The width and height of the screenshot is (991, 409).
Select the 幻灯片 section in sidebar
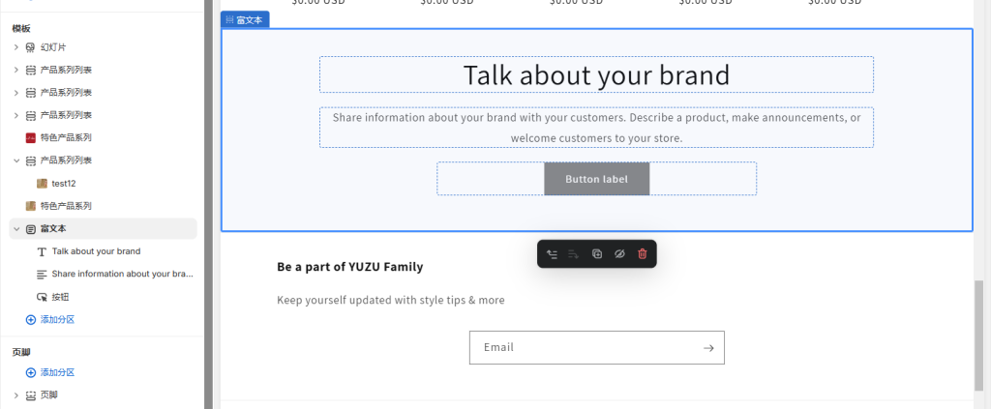click(x=53, y=47)
